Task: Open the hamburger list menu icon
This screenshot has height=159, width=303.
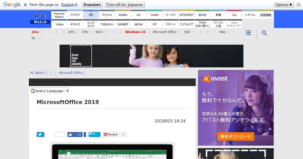Action: (x=248, y=33)
